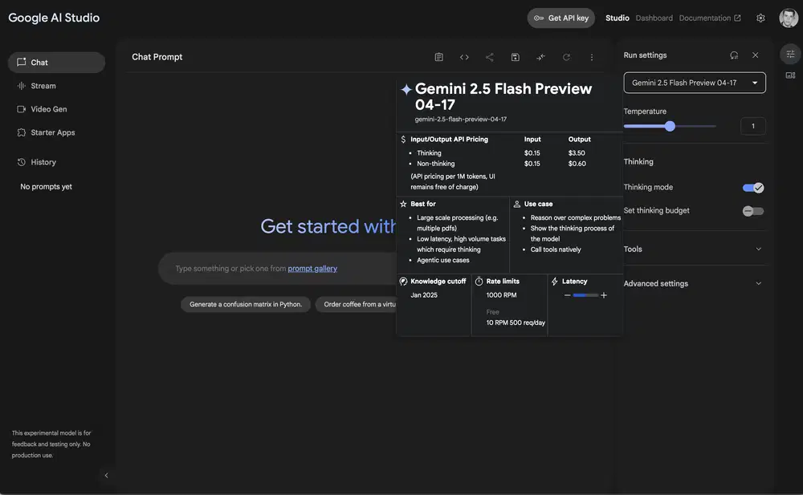The image size is (803, 495).
Task: Open the user profile avatar
Action: click(789, 18)
